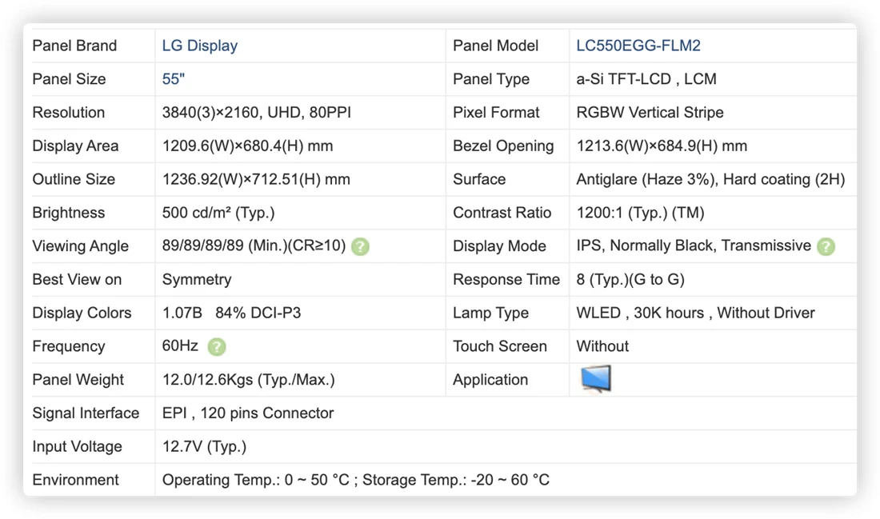Viewport: 880px width, 519px height.
Task: Select the "Response Time" label
Action: [x=506, y=279]
